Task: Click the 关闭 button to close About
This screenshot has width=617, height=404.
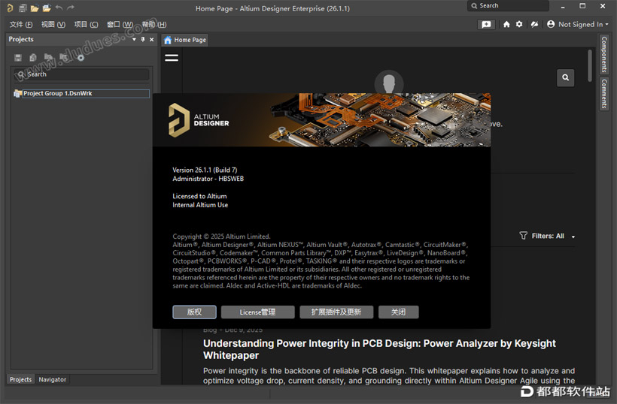Action: 399,312
